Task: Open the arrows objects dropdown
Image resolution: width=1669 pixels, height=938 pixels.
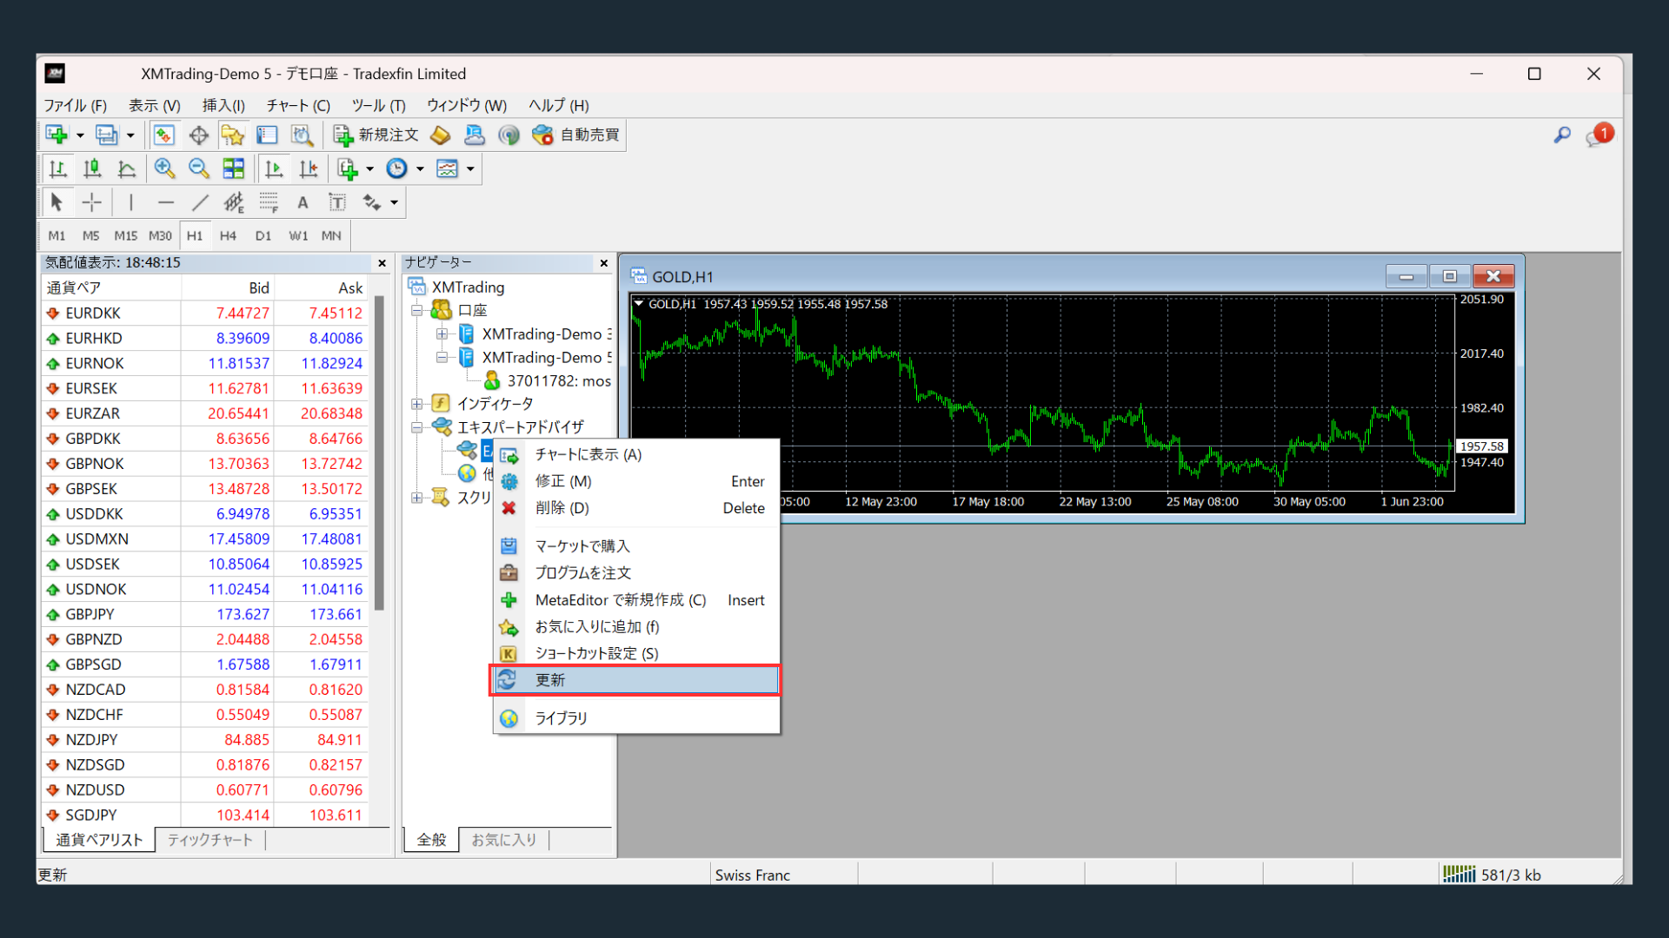Action: click(x=394, y=202)
